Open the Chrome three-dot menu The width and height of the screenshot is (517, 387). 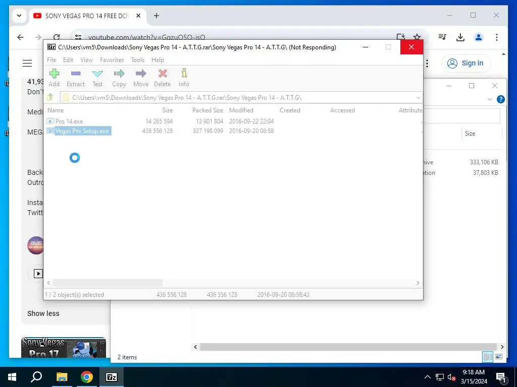497,37
